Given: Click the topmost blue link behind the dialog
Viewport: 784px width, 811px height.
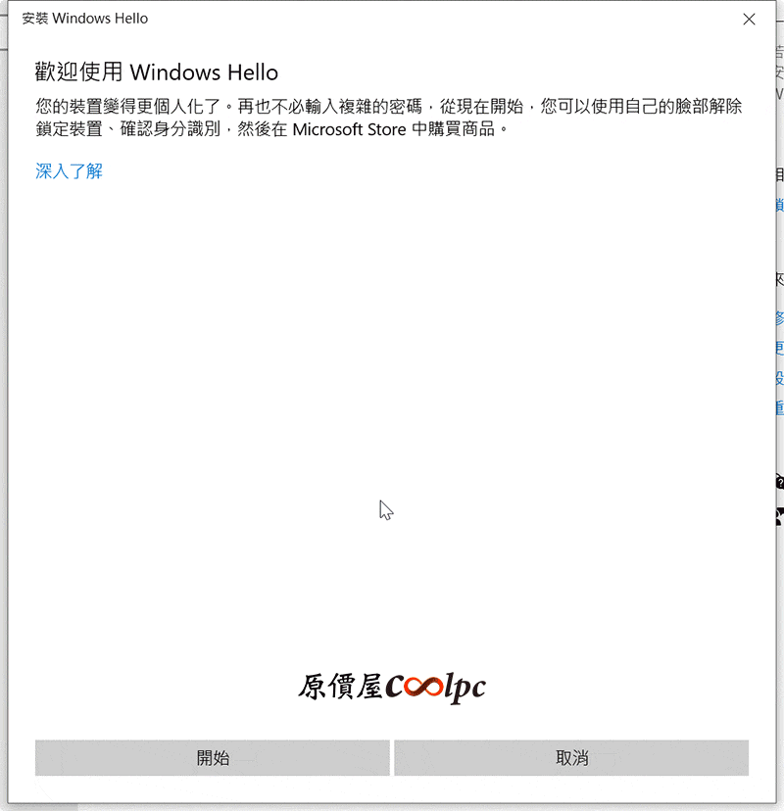Looking at the screenshot, I should tap(780, 205).
